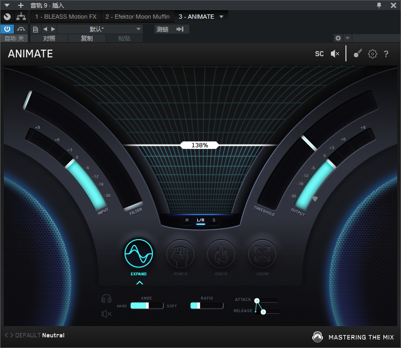Activate the Punch fist module icon
The height and width of the screenshot is (348, 401).
pos(180,253)
